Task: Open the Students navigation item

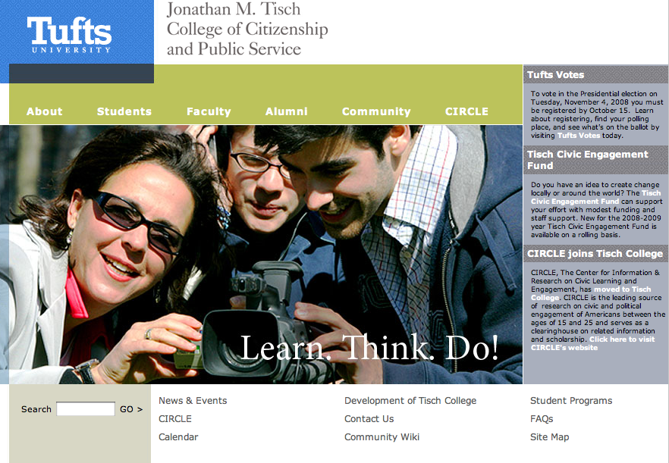Action: tap(124, 111)
